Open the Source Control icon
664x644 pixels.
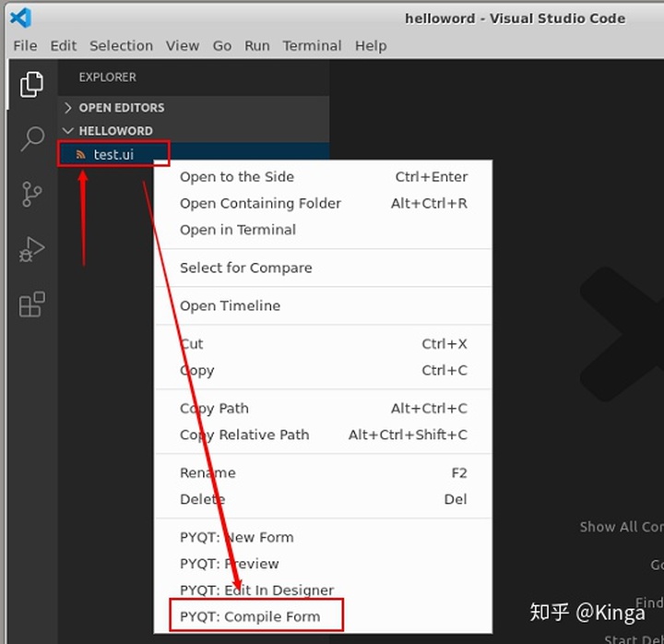click(31, 194)
